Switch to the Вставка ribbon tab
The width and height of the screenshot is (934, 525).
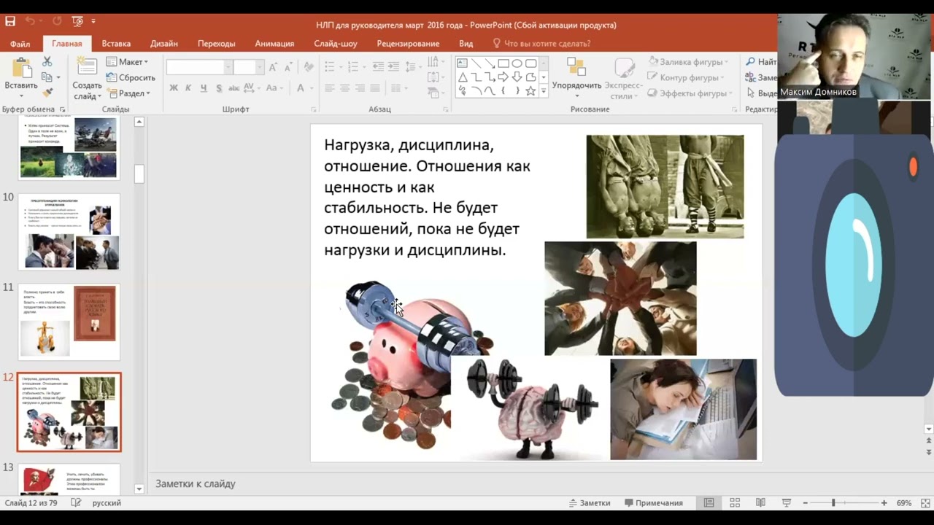(116, 44)
